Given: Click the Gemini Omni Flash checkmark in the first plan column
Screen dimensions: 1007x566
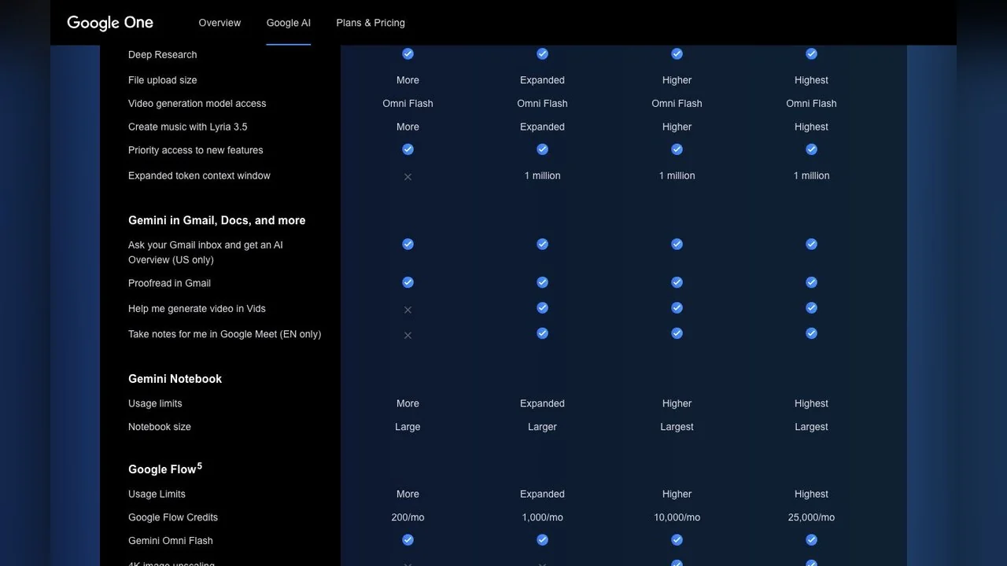Looking at the screenshot, I should click(408, 540).
